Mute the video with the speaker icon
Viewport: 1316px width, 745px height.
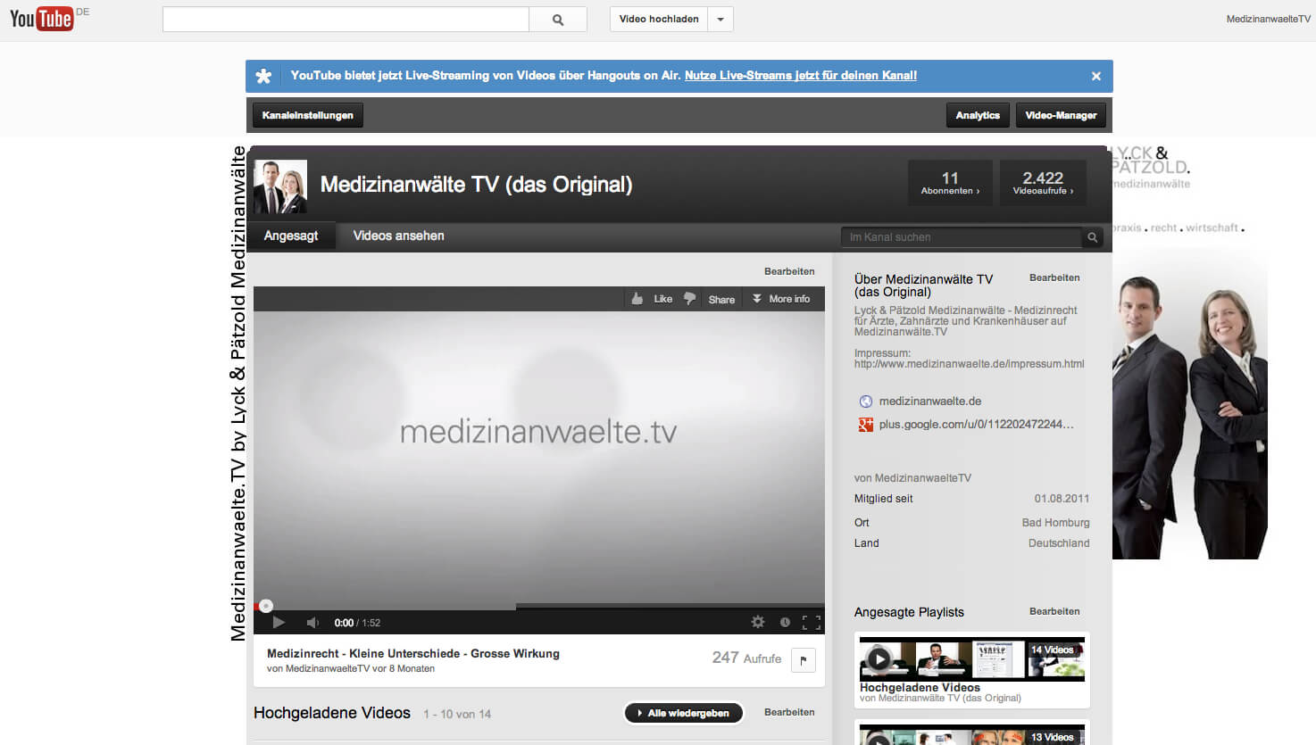point(312,622)
